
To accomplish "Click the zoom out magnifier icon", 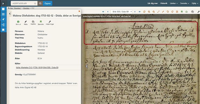I will (154, 12).
